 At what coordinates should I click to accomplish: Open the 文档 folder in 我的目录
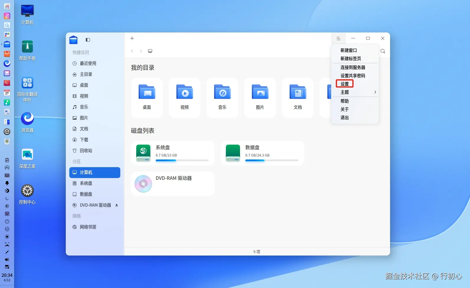click(x=298, y=98)
